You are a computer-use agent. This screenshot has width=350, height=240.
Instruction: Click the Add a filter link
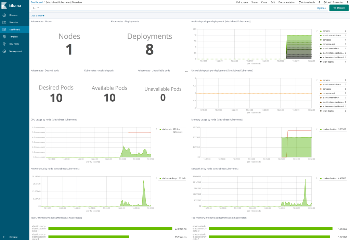coord(38,15)
